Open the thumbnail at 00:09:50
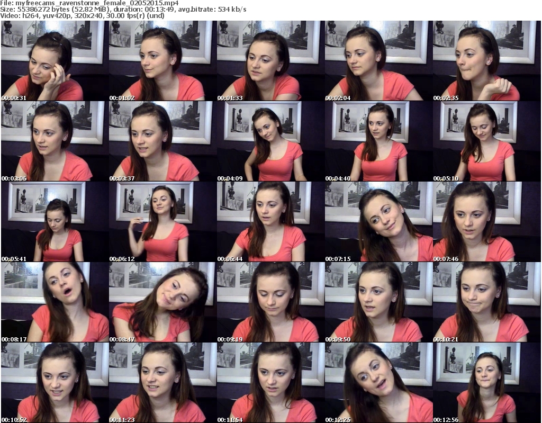Image resolution: width=542 pixels, height=423 pixels. 378,302
